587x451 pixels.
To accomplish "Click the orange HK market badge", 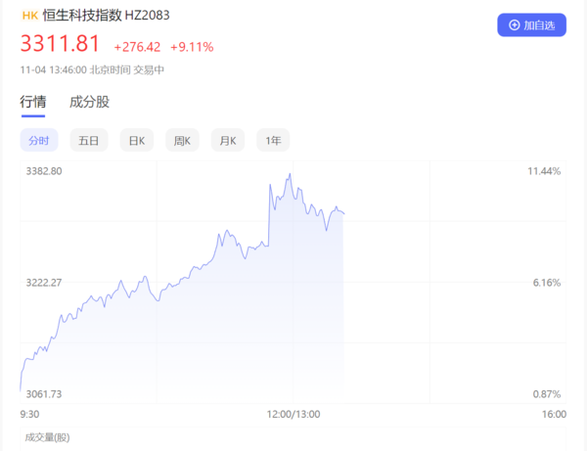I will (x=29, y=15).
